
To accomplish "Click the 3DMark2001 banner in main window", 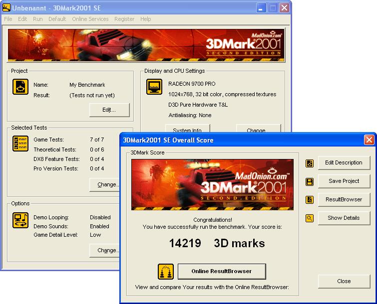I will (x=146, y=45).
